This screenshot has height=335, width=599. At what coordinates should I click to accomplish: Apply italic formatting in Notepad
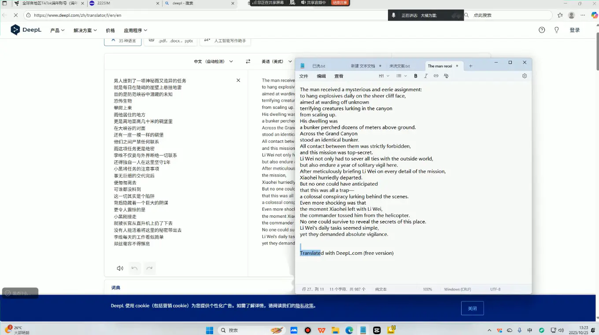(426, 76)
